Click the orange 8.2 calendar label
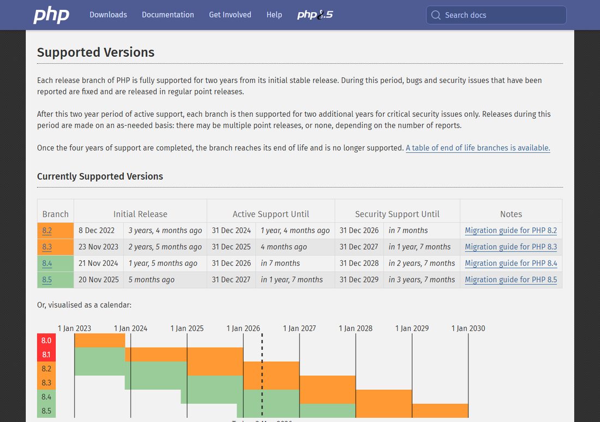 click(46, 368)
